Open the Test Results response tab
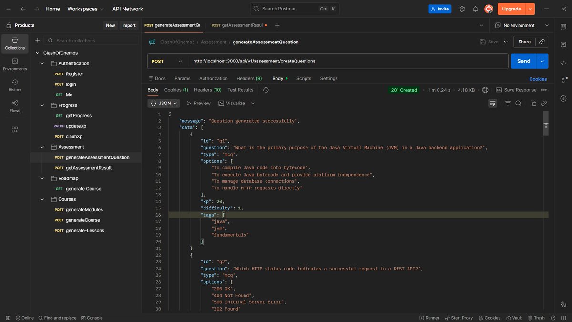The height and width of the screenshot is (322, 572). click(240, 90)
